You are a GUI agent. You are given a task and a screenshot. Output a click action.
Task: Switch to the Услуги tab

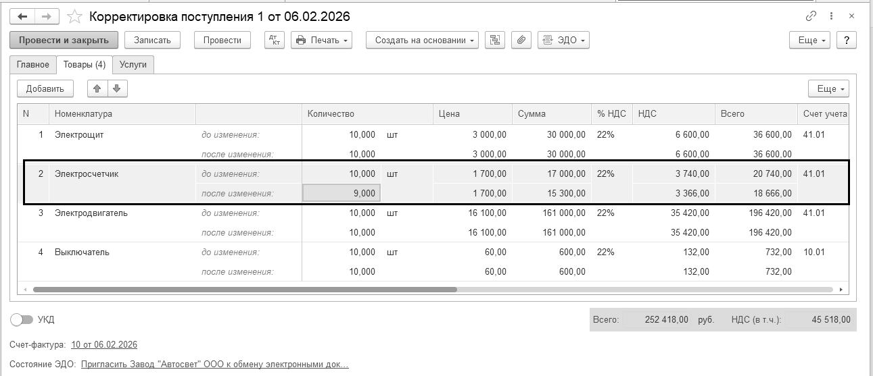pos(133,64)
